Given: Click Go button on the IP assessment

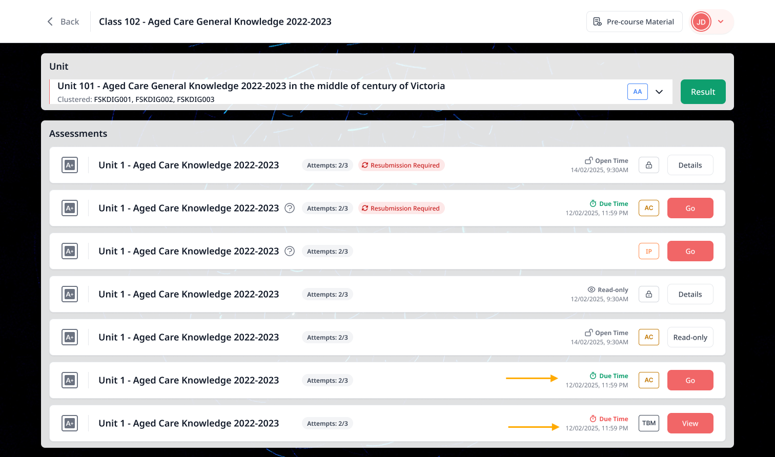Looking at the screenshot, I should pyautogui.click(x=690, y=251).
